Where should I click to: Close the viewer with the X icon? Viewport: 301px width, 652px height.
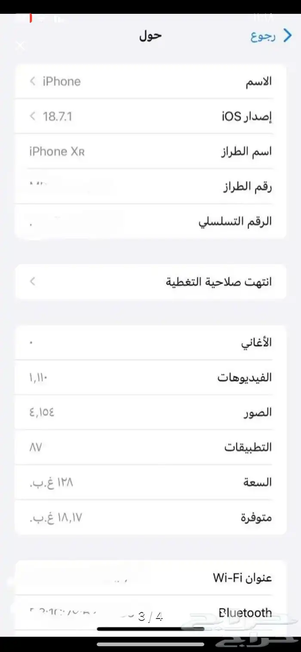pyautogui.click(x=20, y=46)
